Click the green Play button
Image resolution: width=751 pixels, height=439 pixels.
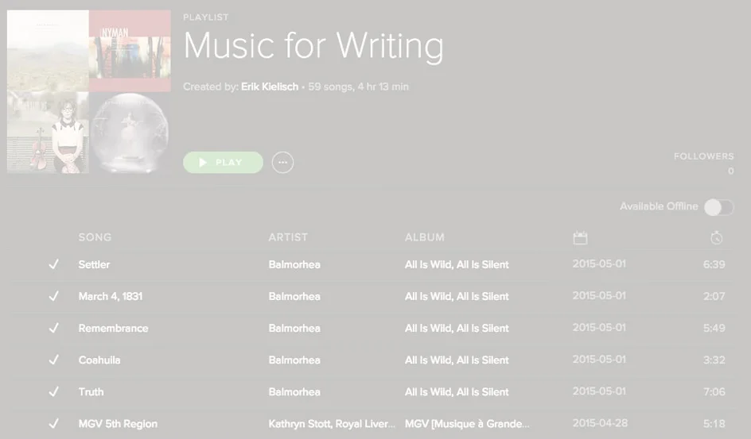224,163
